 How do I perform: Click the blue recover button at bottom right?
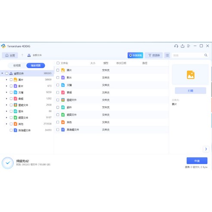click(197, 161)
